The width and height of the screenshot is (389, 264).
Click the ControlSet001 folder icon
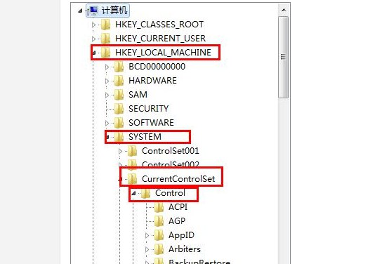pos(133,151)
